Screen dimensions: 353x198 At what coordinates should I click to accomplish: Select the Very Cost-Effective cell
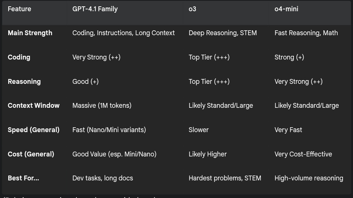coord(303,154)
